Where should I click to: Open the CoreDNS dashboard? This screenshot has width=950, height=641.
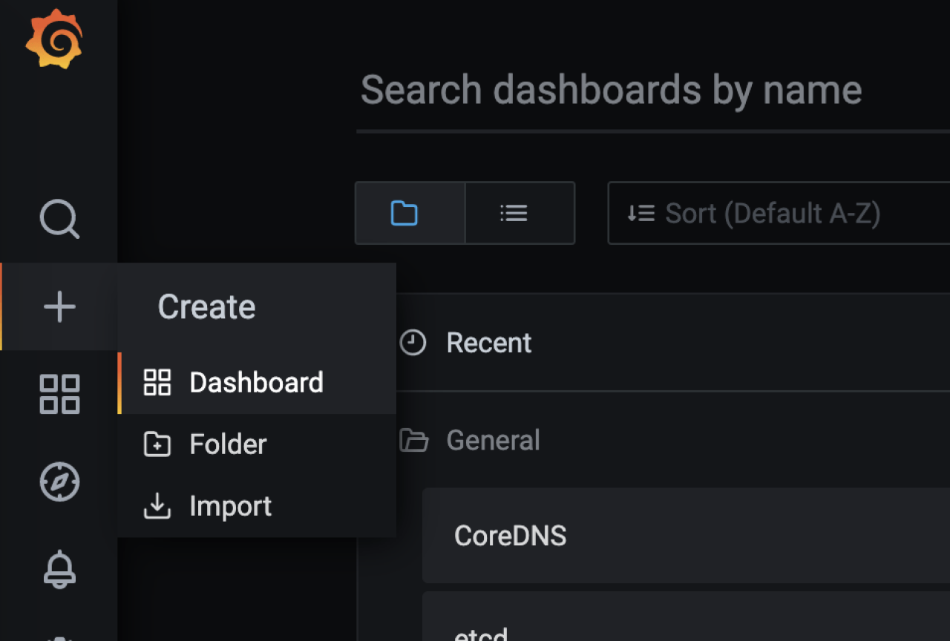pos(511,536)
